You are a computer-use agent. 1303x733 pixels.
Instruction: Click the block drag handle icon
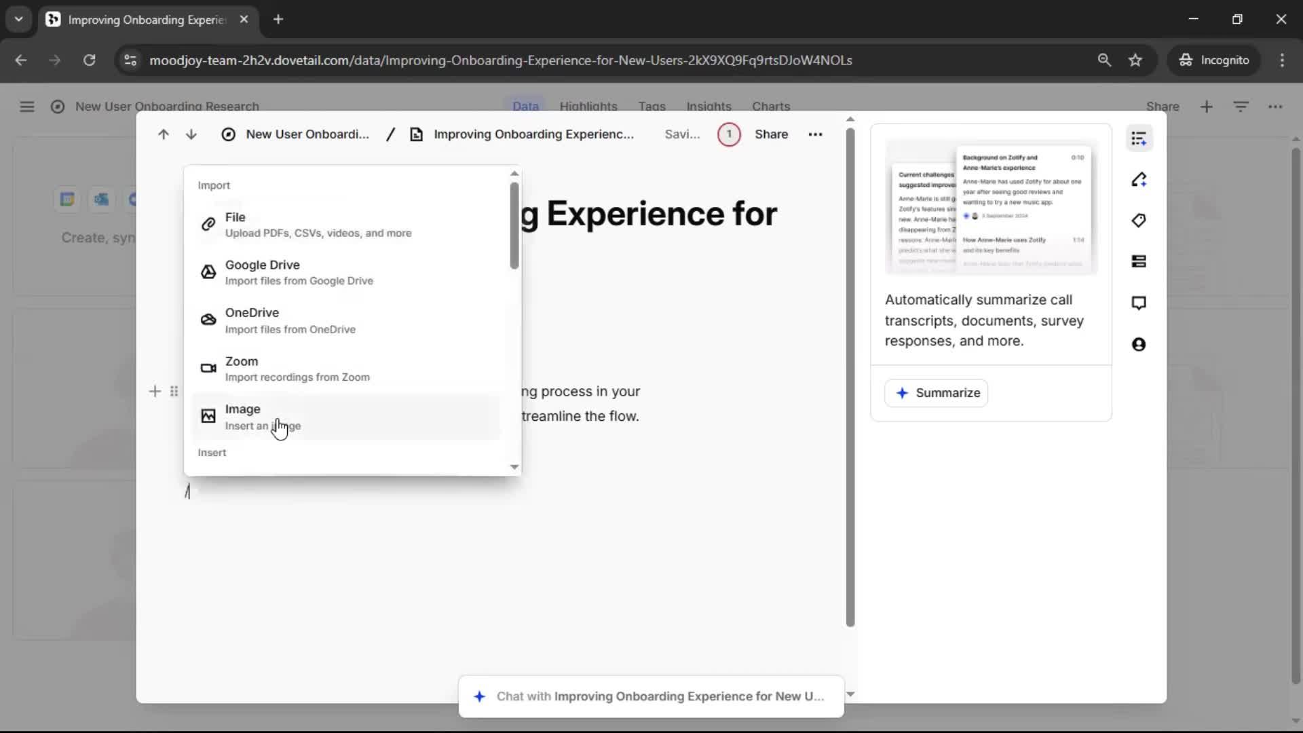(174, 392)
